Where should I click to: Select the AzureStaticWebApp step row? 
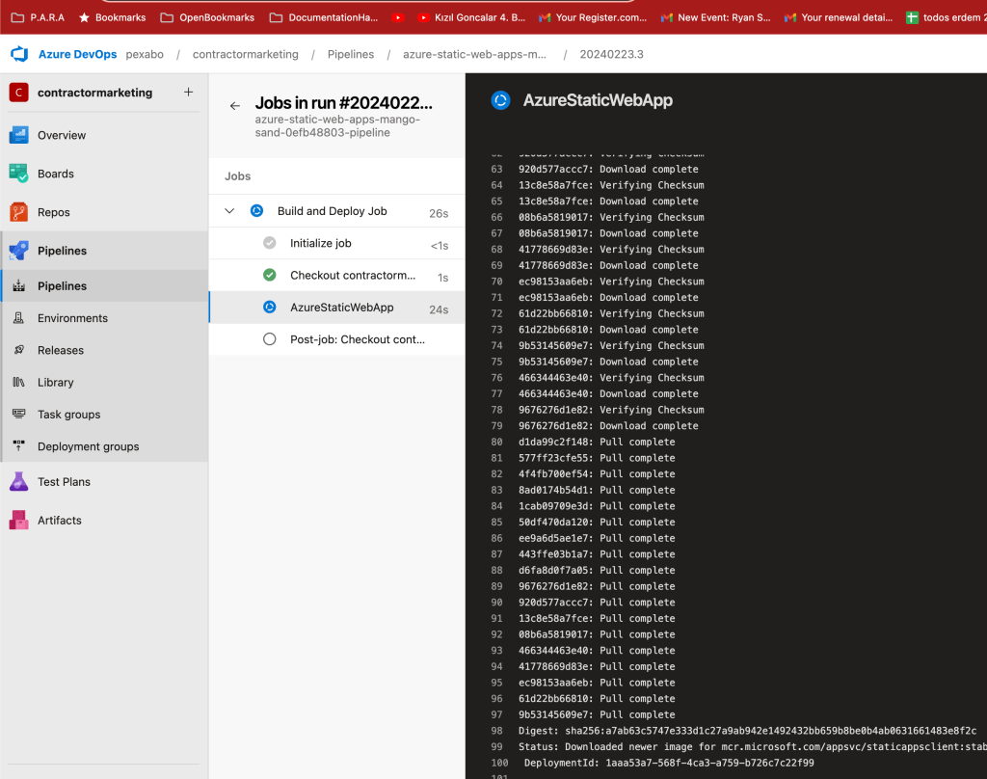pos(336,308)
